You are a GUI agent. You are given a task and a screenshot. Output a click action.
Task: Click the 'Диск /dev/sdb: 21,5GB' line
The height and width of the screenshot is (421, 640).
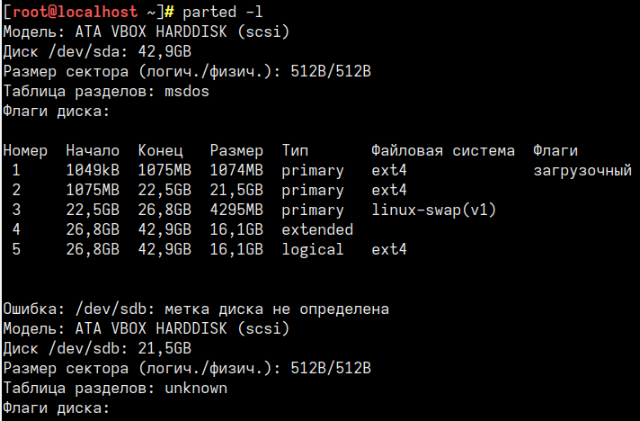point(97,348)
